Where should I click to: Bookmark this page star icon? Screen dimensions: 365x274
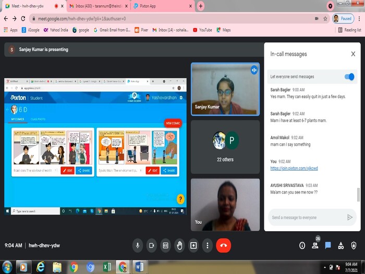point(325,19)
